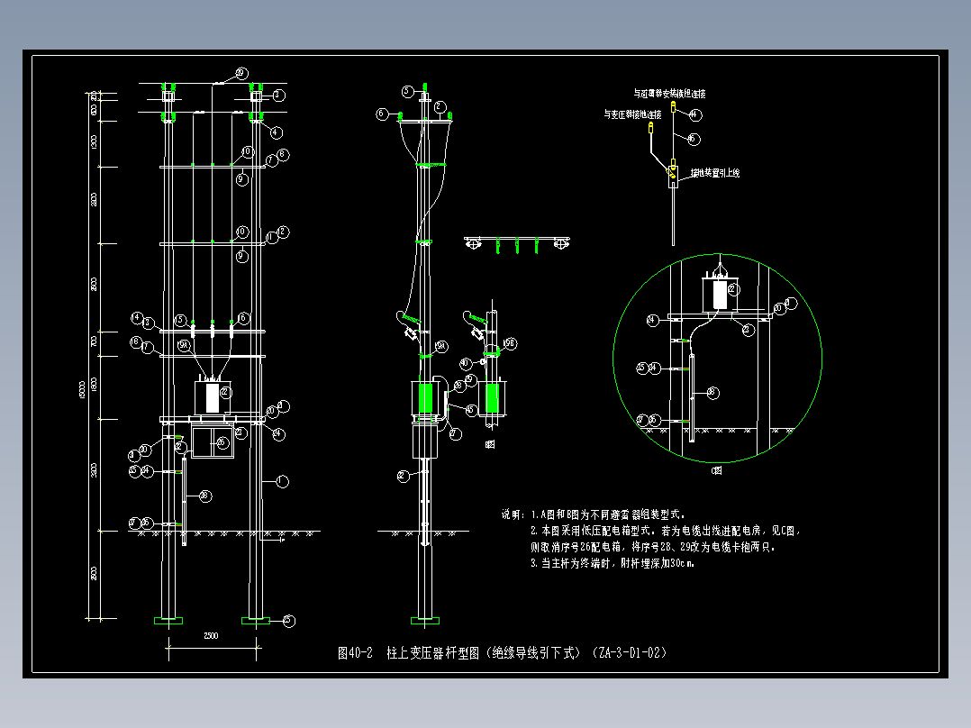Select the B side-view pole drawing
Viewport: 971px width, 728px height.
(491, 378)
